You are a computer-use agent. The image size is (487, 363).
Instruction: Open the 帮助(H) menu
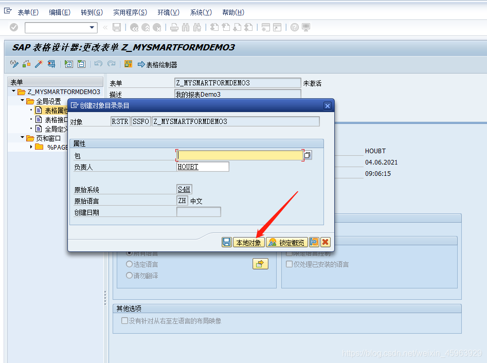point(233,12)
